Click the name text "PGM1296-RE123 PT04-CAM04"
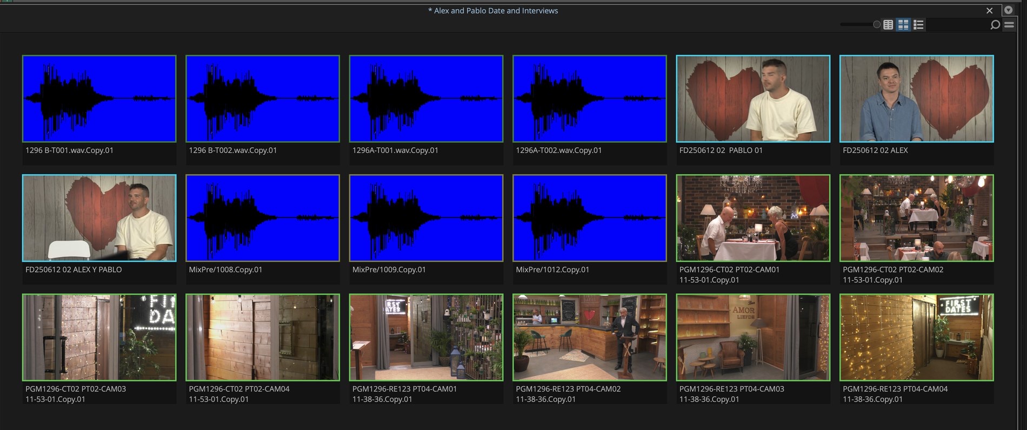The image size is (1027, 430). pos(895,389)
